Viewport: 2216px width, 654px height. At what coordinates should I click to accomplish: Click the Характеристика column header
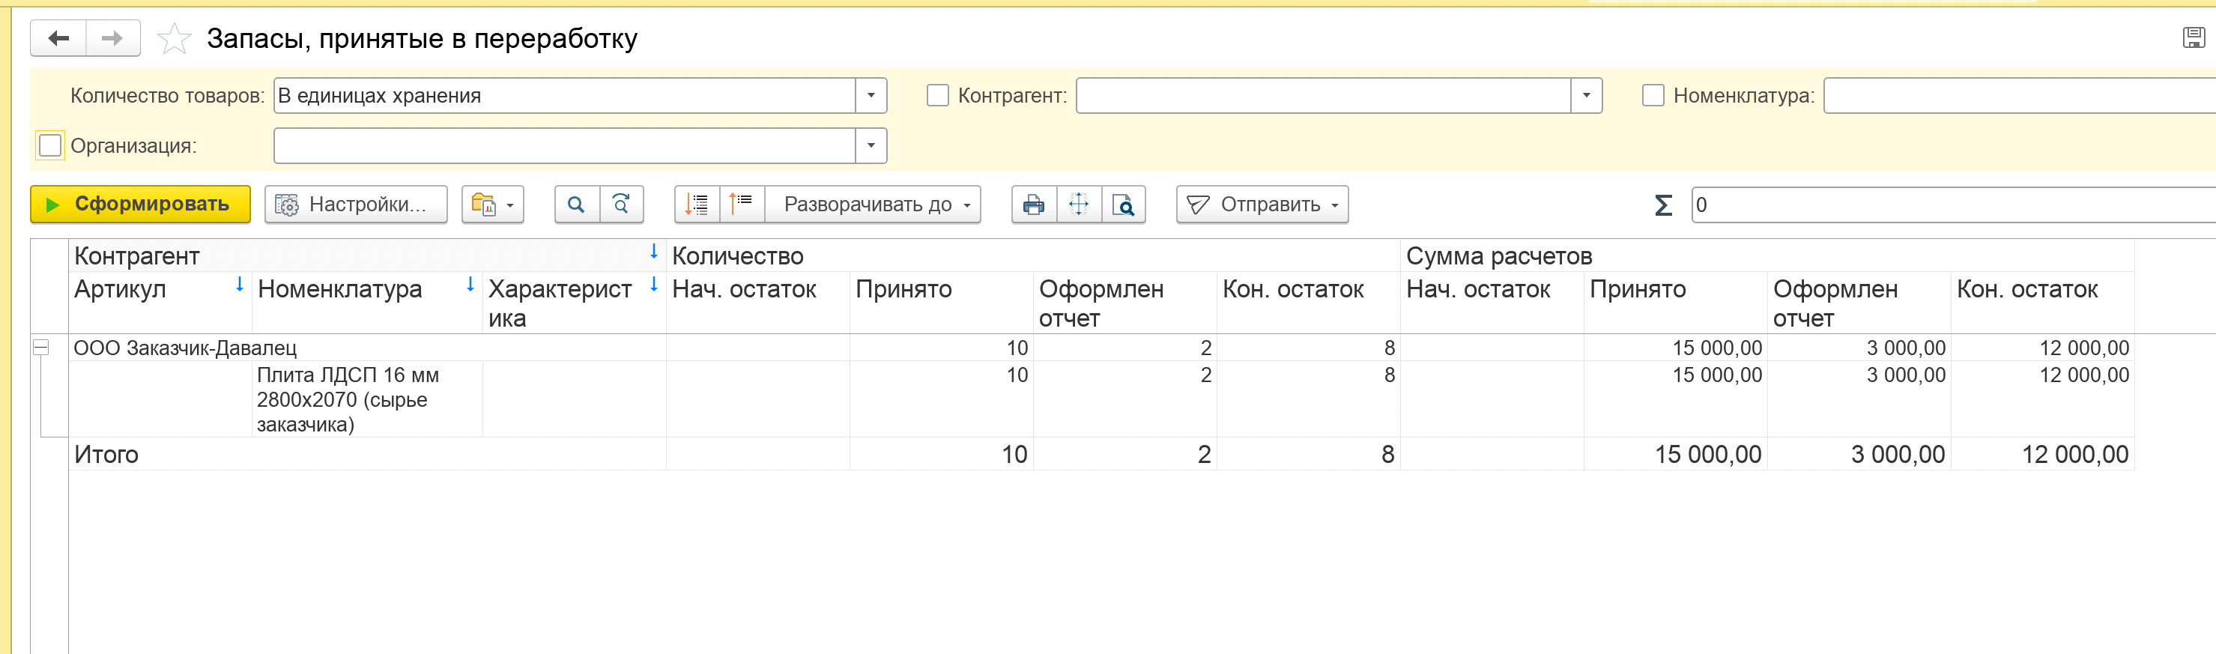[574, 303]
